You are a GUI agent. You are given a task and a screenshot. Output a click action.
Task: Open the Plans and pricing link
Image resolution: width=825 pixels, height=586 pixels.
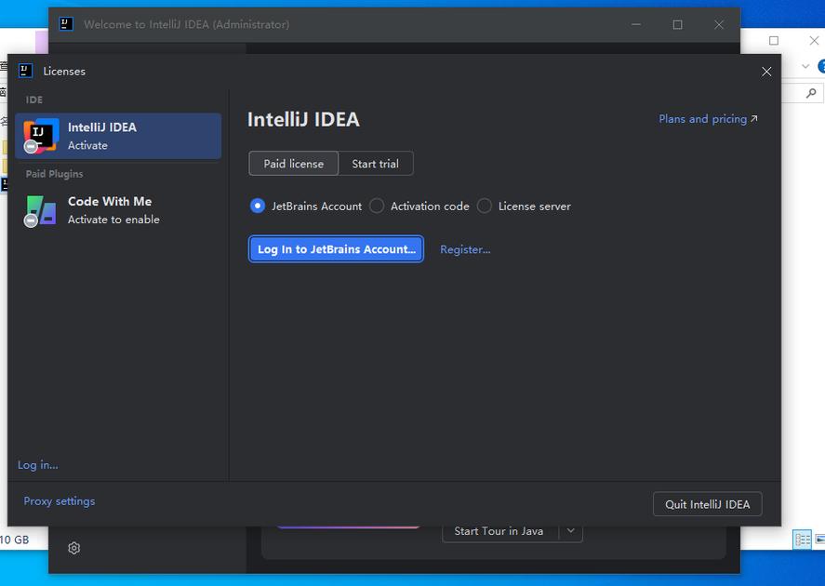coord(708,119)
